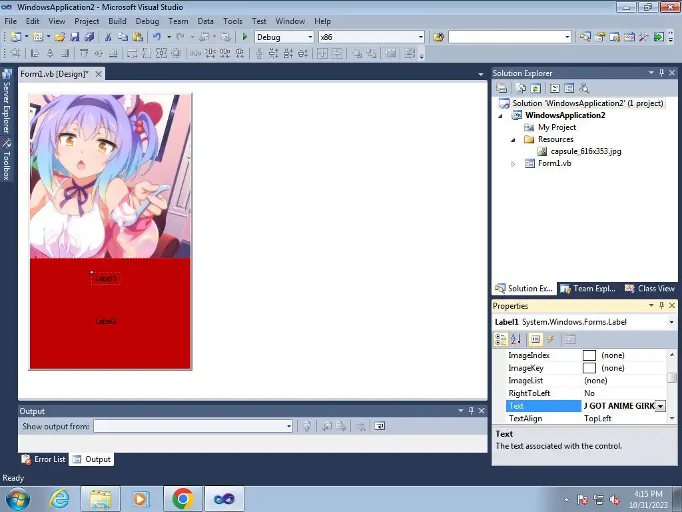
Task: Switch to the Class View tab
Action: tap(650, 289)
